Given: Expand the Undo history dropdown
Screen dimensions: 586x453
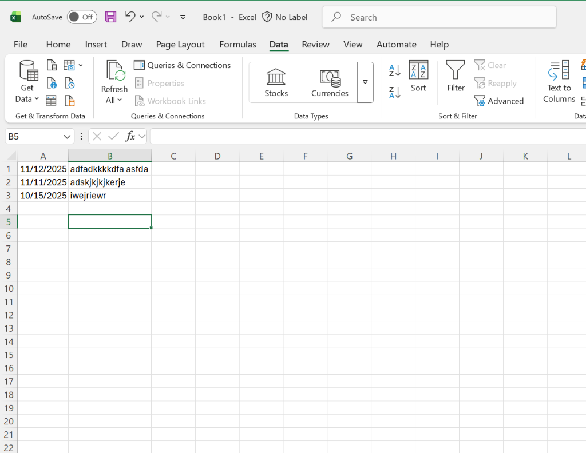Looking at the screenshot, I should (x=142, y=17).
